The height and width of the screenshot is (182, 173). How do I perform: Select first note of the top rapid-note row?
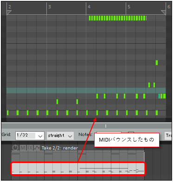[x=90, y=18]
